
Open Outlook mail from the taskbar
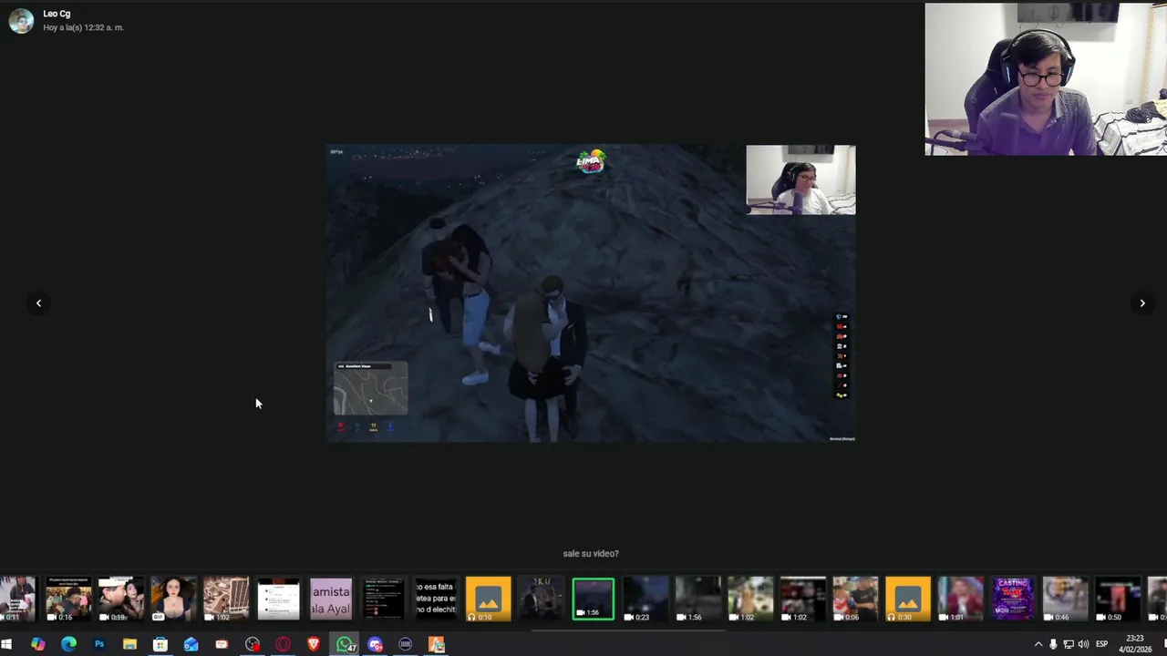[x=191, y=644]
